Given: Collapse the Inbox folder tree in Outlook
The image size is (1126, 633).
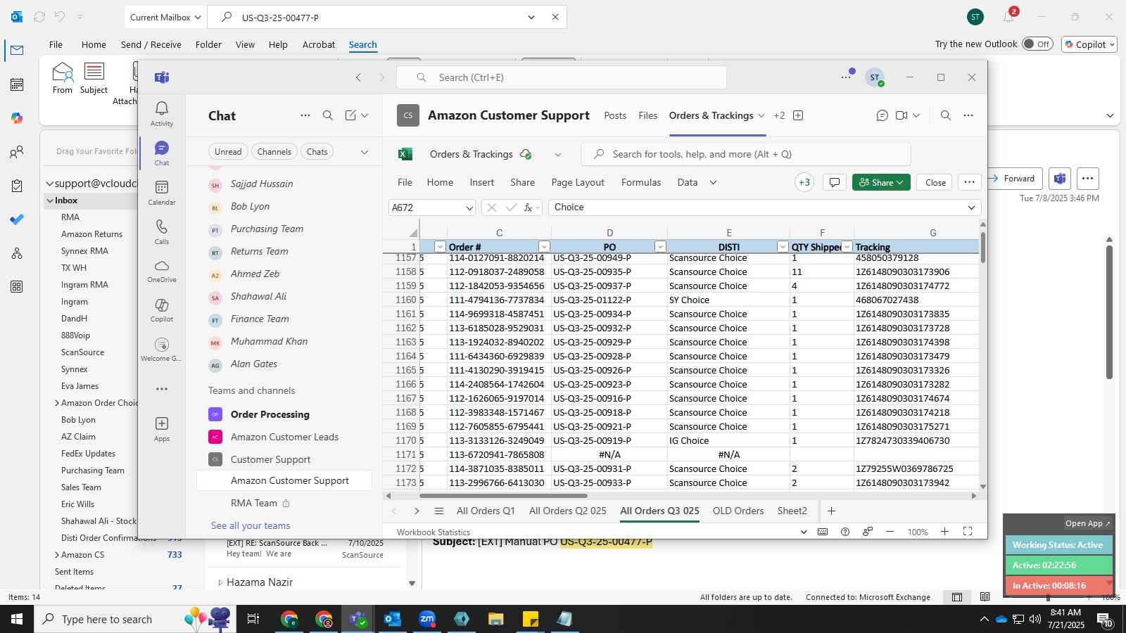Looking at the screenshot, I should click(x=50, y=200).
